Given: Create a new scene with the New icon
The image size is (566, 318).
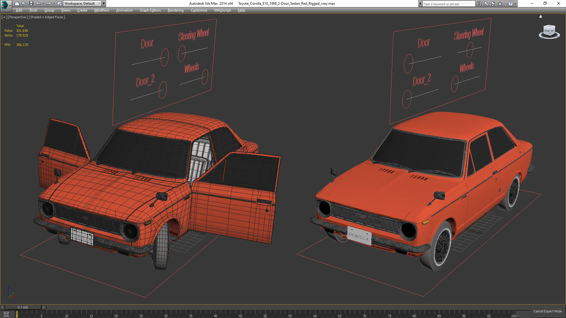Looking at the screenshot, I should [17, 4].
